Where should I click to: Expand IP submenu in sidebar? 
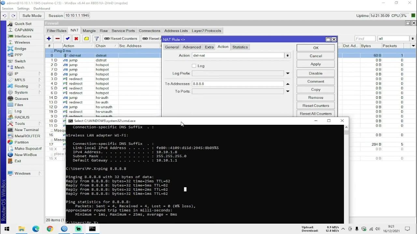[40, 73]
